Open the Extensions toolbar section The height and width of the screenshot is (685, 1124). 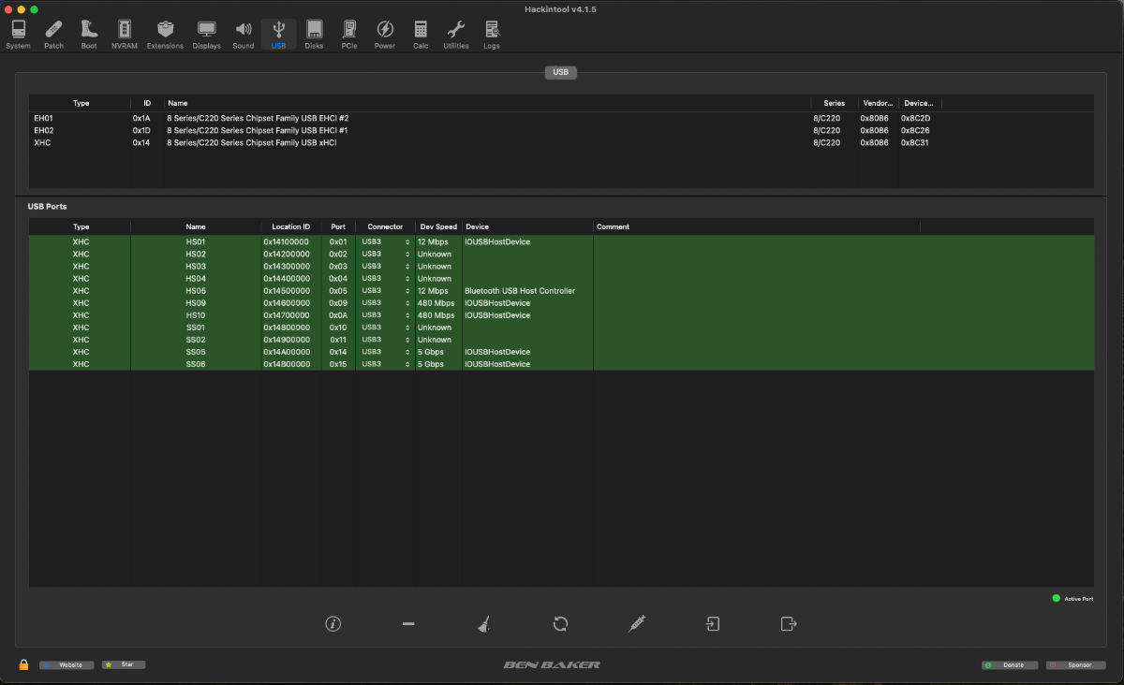click(x=165, y=35)
